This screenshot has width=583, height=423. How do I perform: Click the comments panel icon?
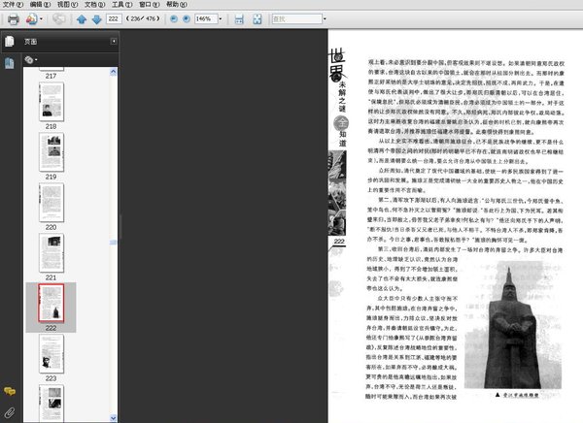(x=10, y=391)
